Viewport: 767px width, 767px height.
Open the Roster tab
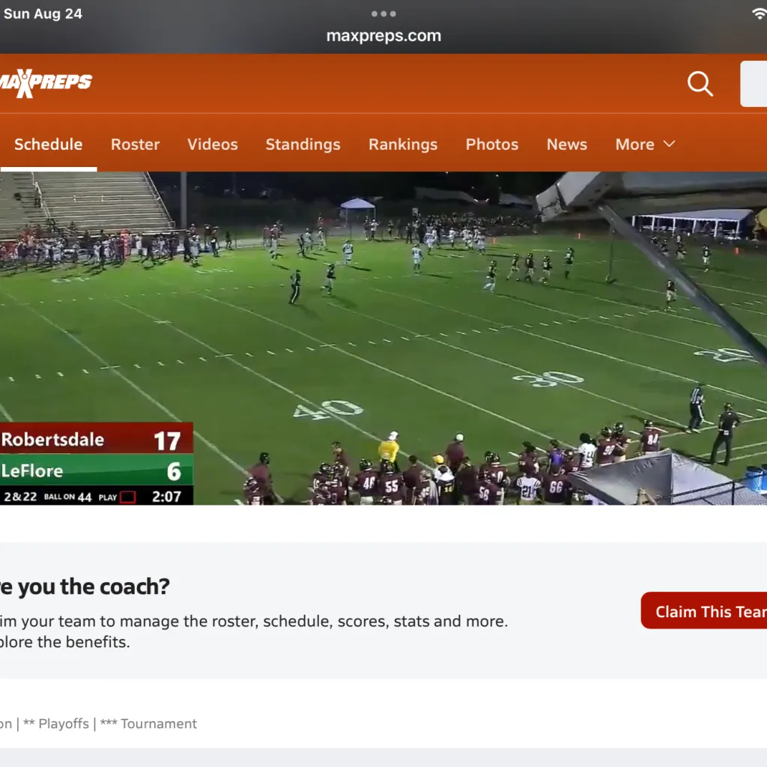coord(136,145)
